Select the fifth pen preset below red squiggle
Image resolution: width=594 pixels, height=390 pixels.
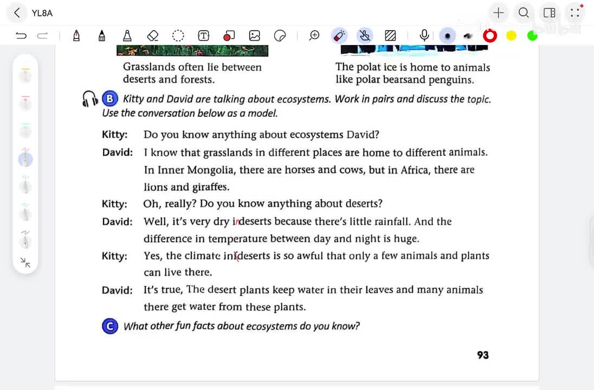[25, 185]
